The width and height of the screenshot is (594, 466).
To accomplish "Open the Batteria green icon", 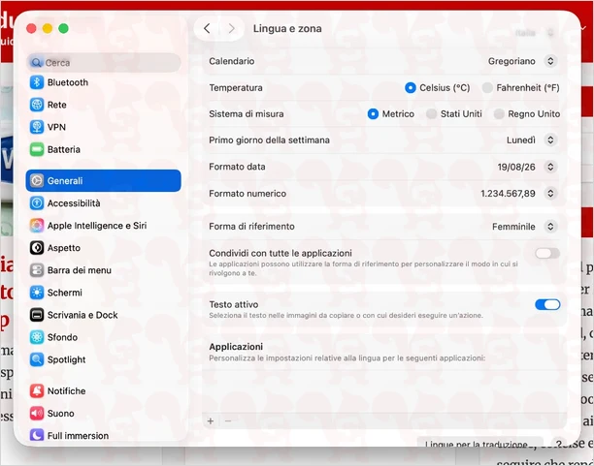I will coord(37,149).
